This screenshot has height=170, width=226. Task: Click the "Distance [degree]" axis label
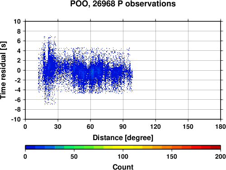123,138
